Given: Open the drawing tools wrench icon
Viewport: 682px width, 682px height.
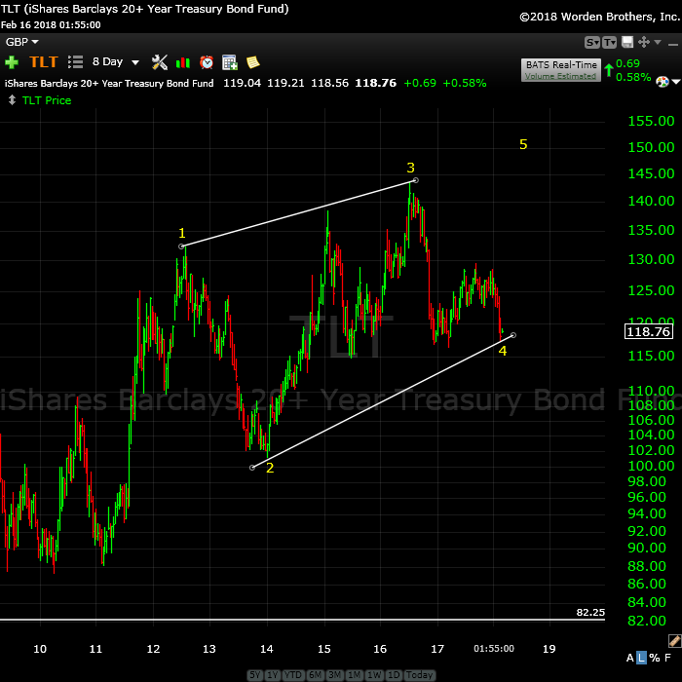Looking at the screenshot, I should tap(160, 62).
